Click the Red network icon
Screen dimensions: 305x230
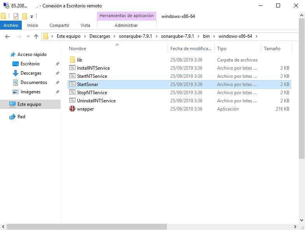[x=12, y=117]
